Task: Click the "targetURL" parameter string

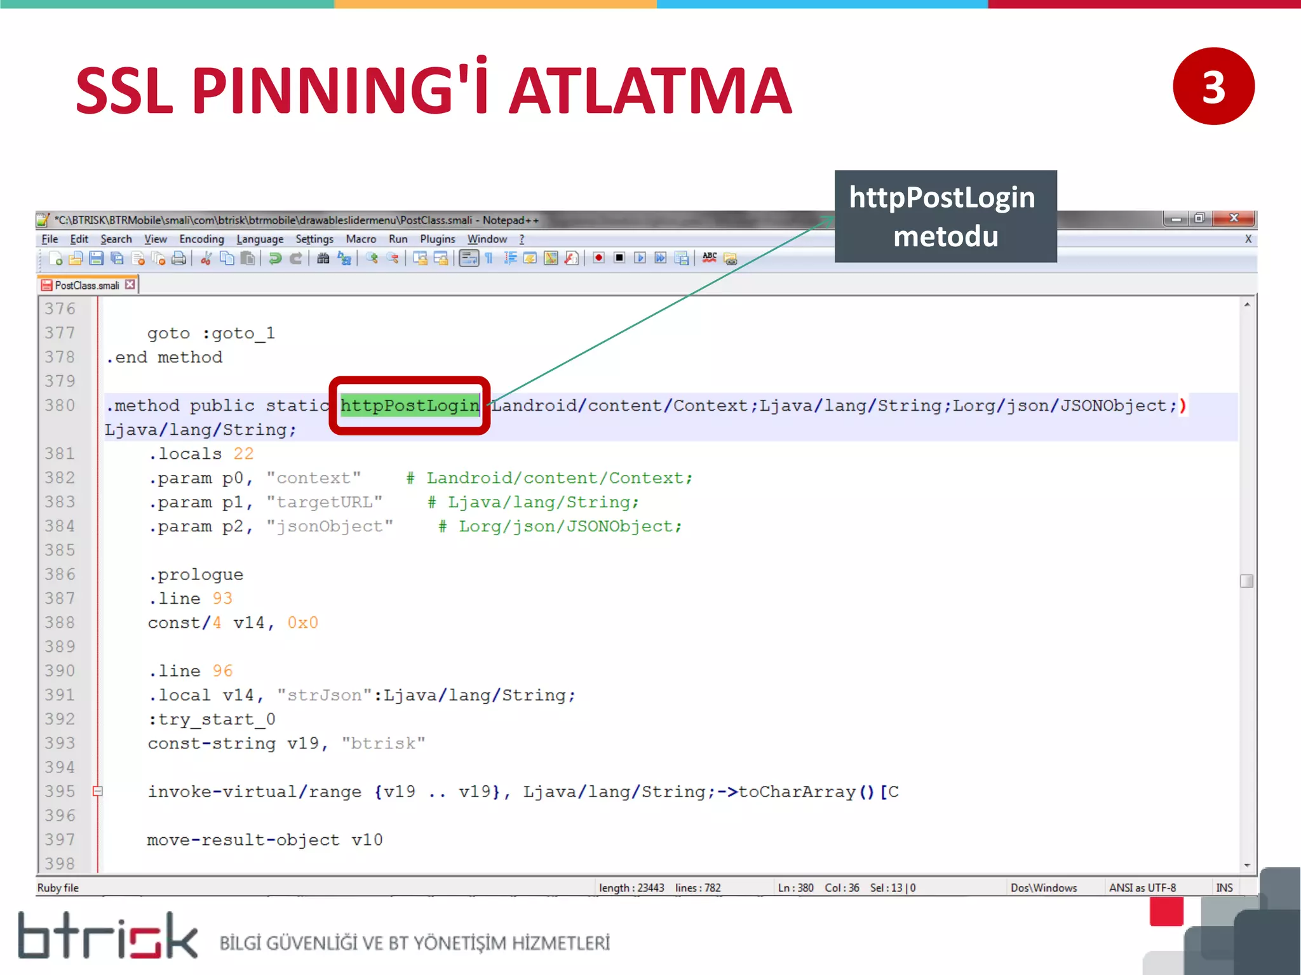Action: coord(324,502)
